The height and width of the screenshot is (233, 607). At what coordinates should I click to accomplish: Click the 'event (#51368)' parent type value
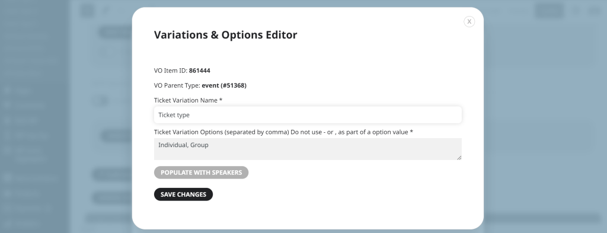(x=224, y=85)
